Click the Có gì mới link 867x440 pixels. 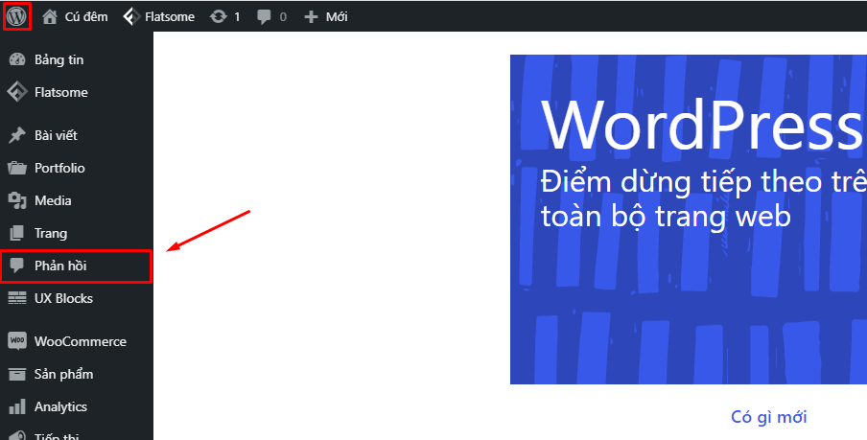[768, 417]
